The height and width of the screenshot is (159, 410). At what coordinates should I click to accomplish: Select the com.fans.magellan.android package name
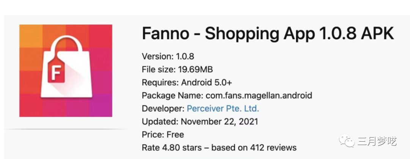point(259,96)
